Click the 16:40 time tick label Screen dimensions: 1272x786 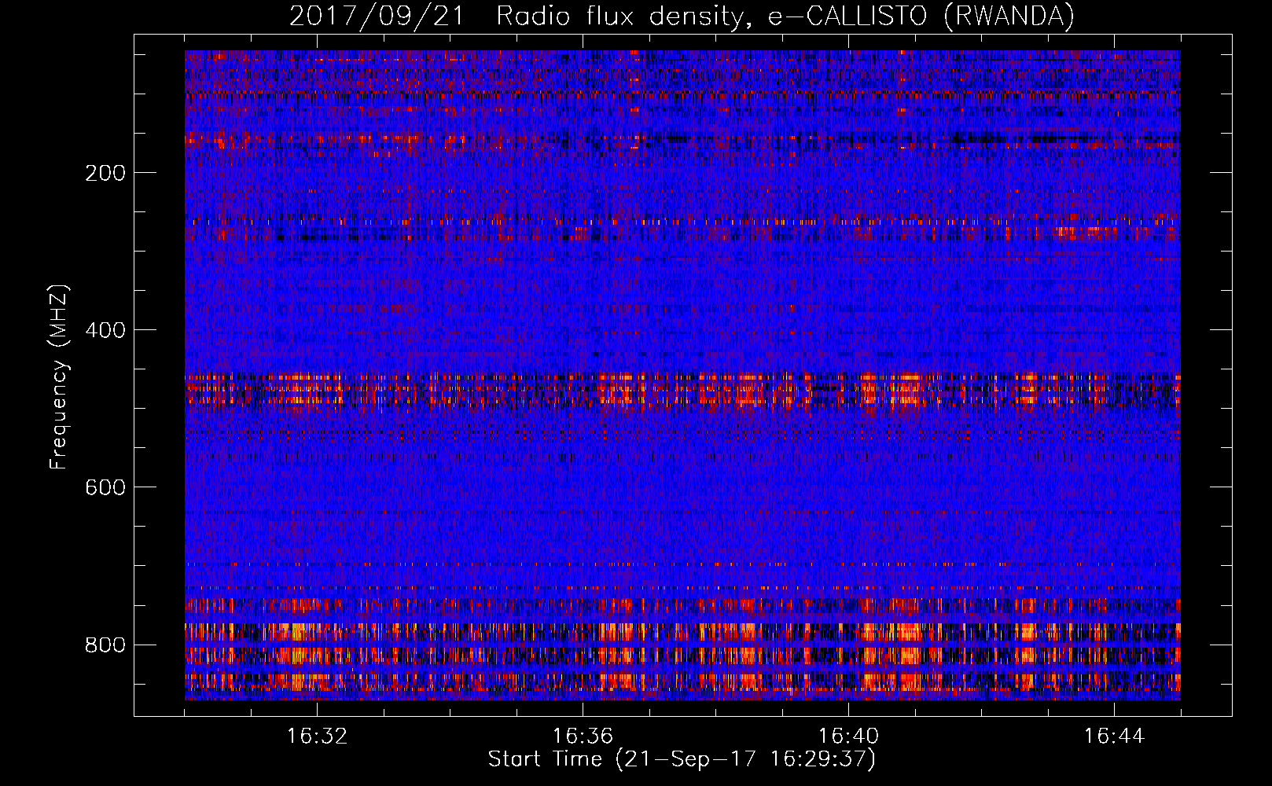tap(848, 736)
